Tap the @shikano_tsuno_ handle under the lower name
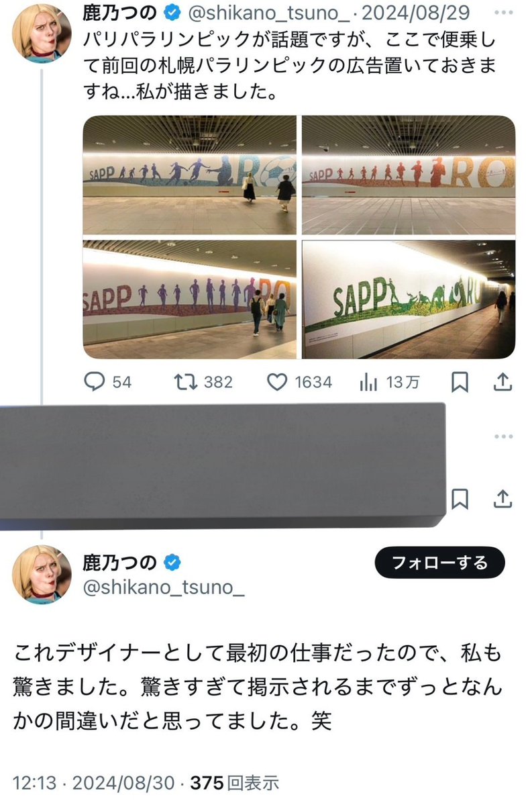528x805 pixels. [x=162, y=588]
